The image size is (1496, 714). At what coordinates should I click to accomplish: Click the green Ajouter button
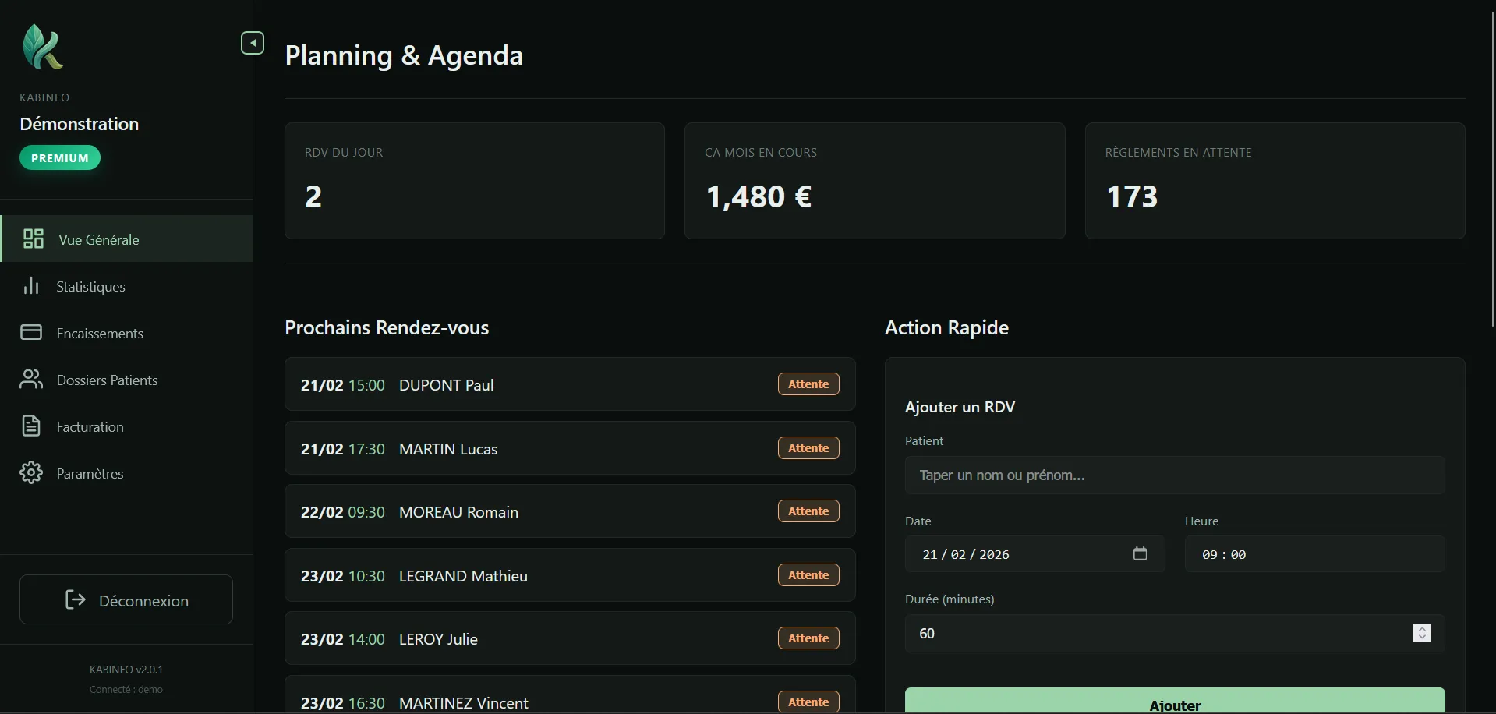point(1174,702)
